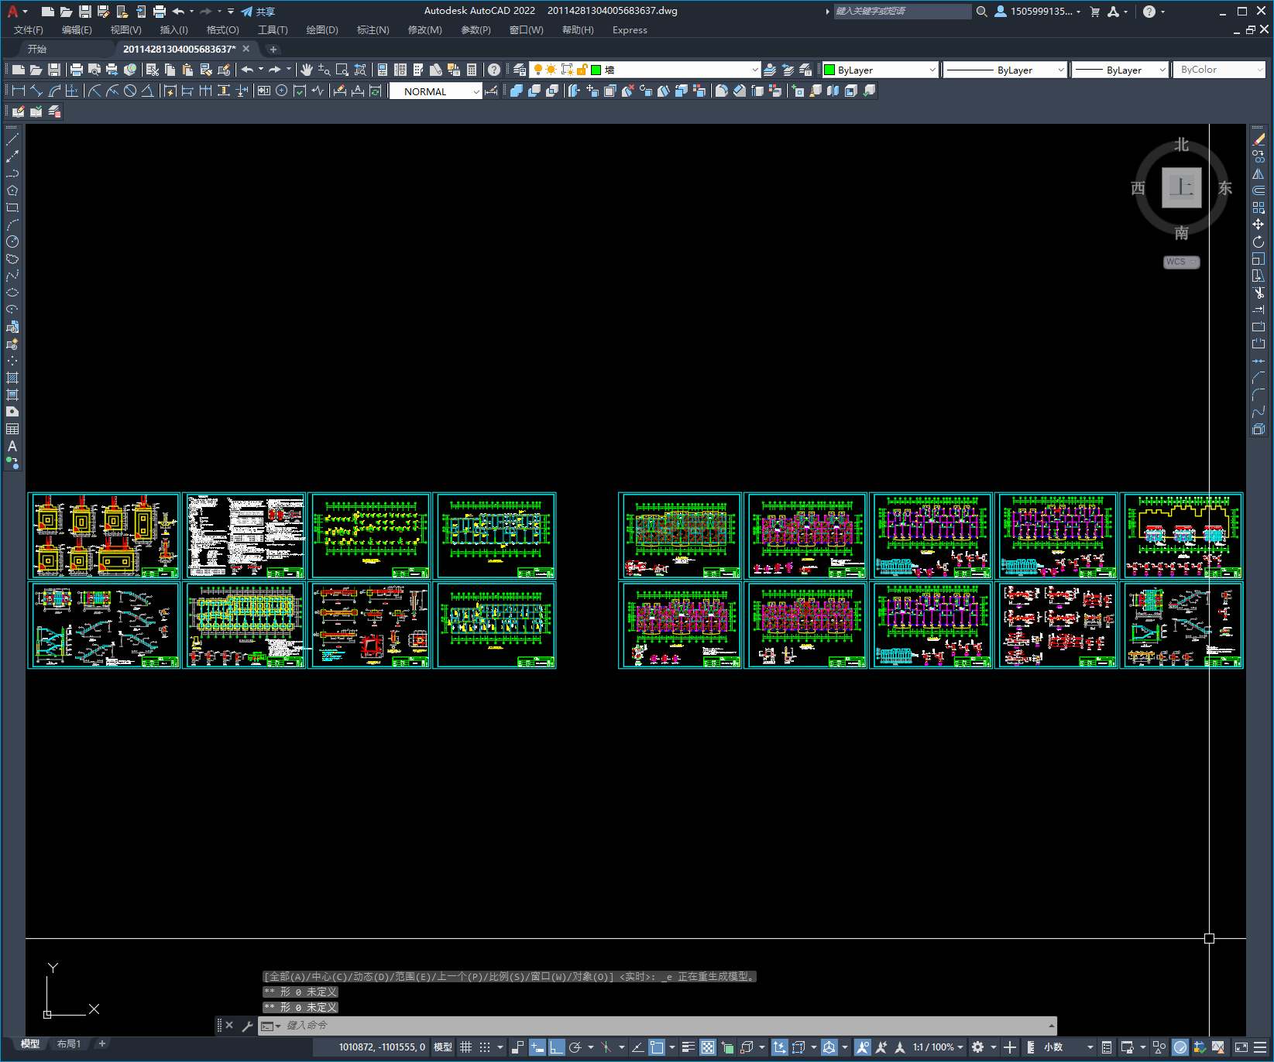This screenshot has height=1062, width=1274.
Task: Open the NORMAL dimension style dropdown
Action: 436,91
